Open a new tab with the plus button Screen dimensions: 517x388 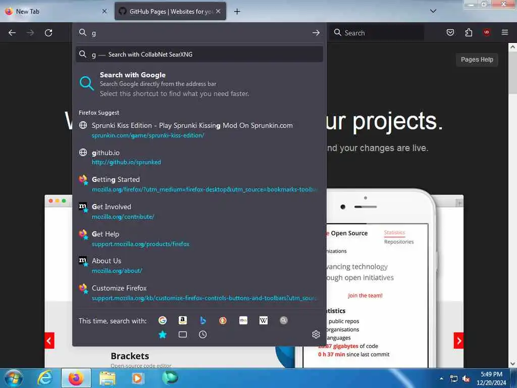pyautogui.click(x=237, y=12)
